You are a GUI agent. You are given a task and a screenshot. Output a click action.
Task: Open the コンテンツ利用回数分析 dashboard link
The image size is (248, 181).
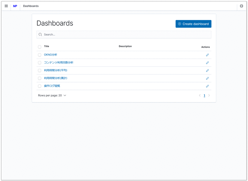[x=59, y=63]
